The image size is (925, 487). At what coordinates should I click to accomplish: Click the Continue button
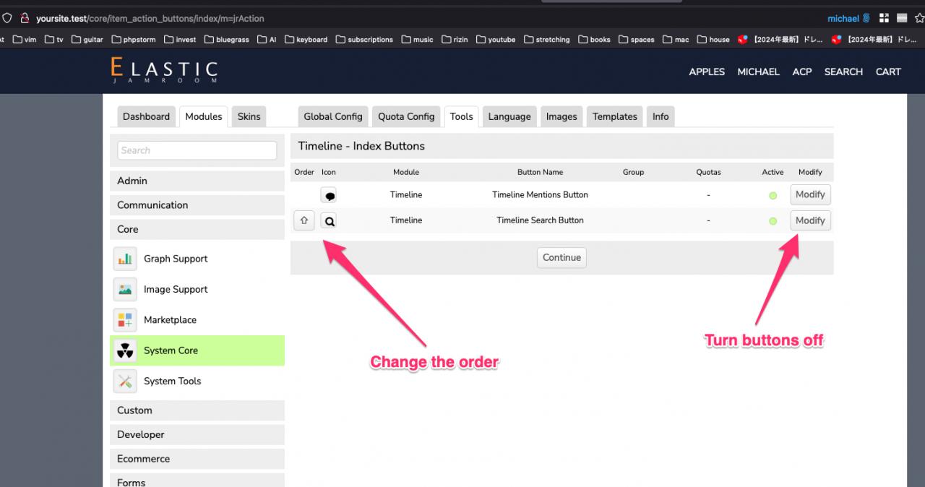click(562, 258)
